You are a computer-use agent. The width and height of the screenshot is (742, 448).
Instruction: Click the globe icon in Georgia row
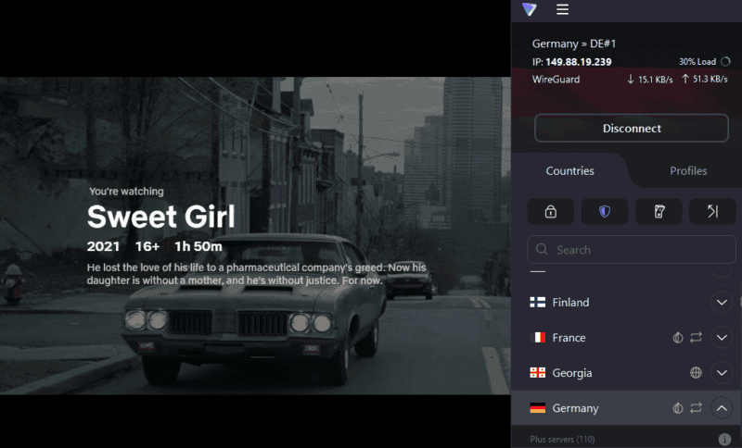point(696,373)
